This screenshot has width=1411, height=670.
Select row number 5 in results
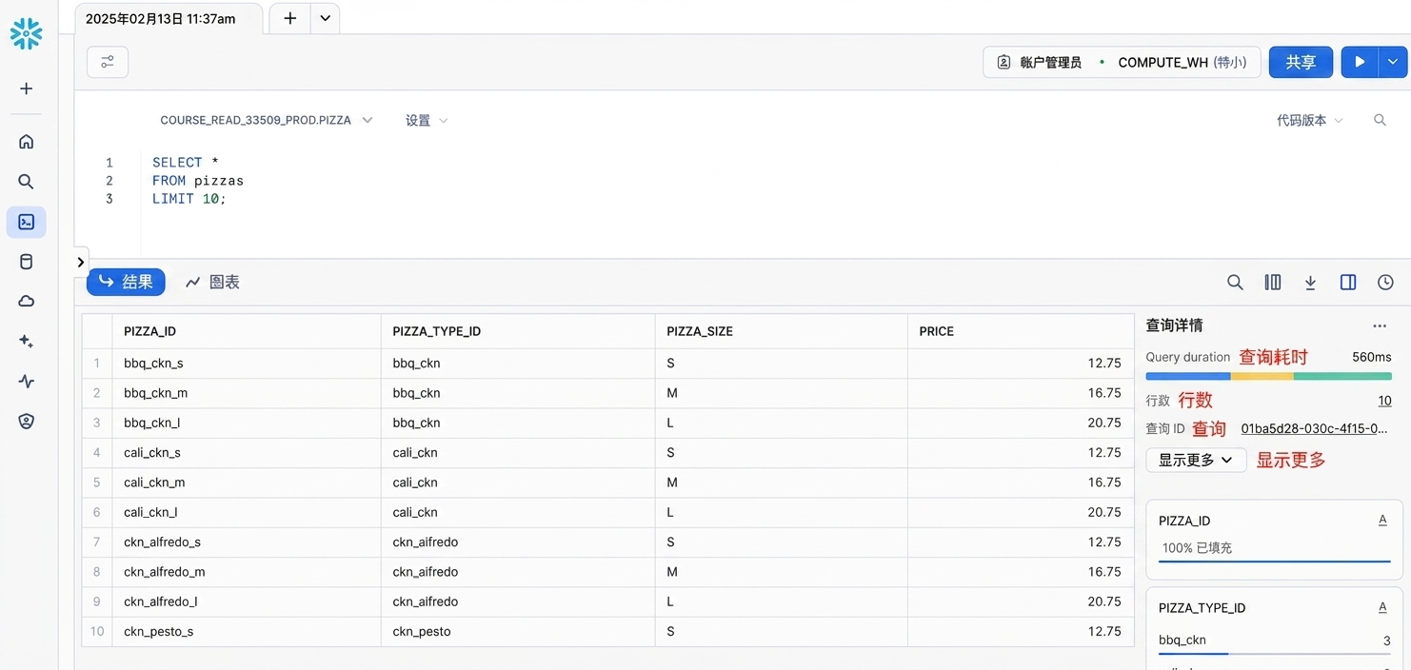(97, 483)
